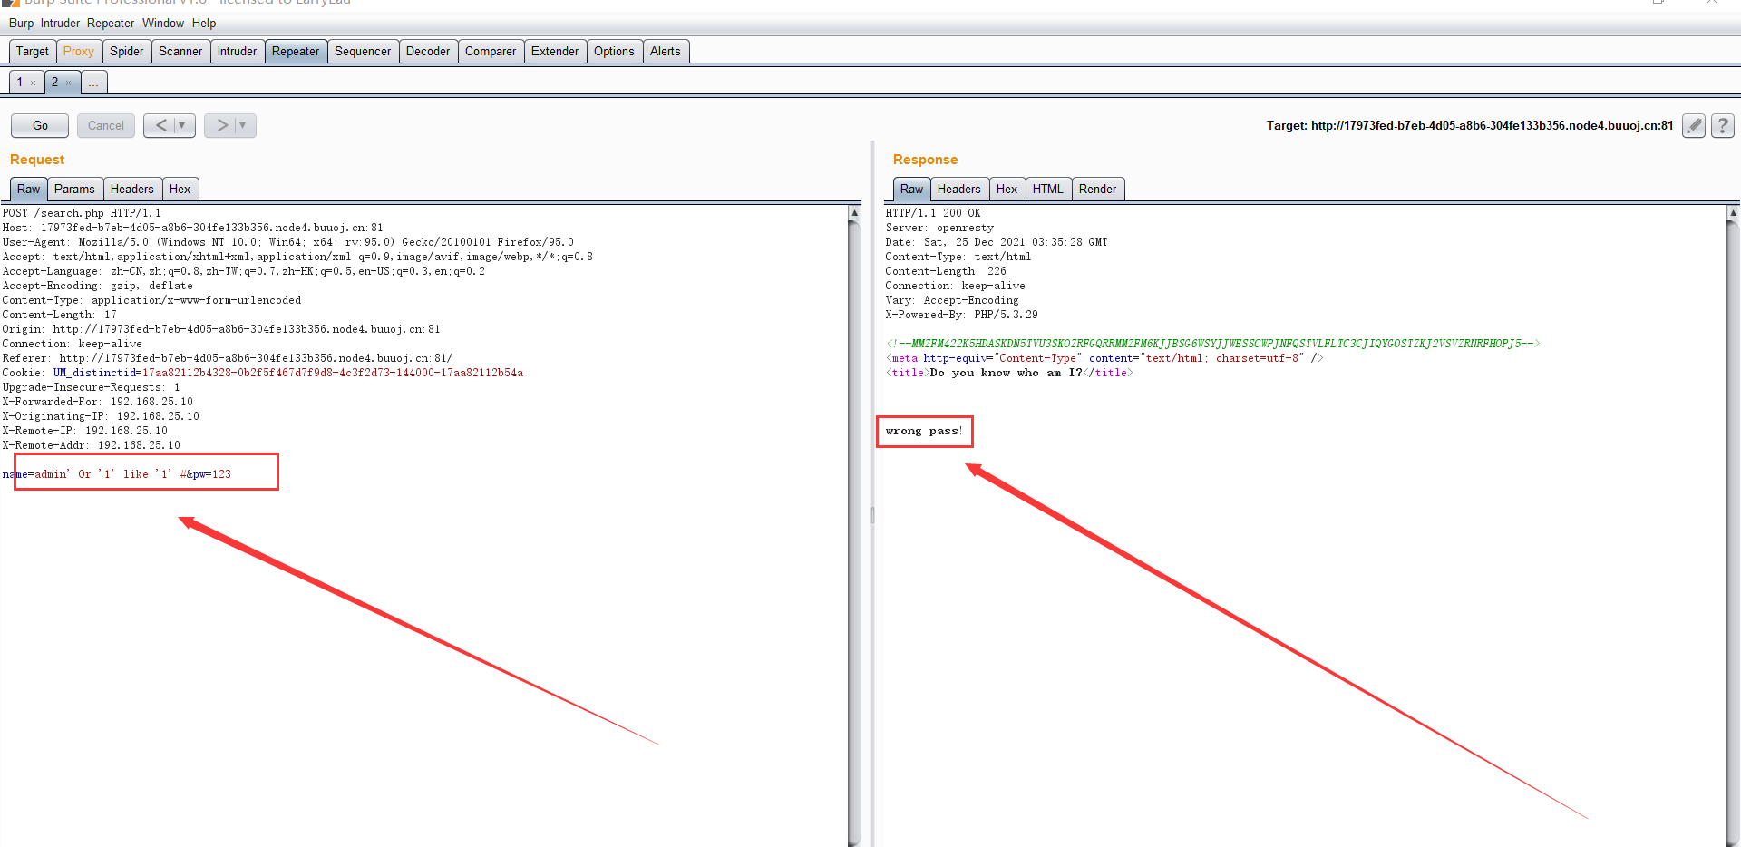Select Hex tab in Request panel
This screenshot has height=847, width=1741.
pos(180,190)
